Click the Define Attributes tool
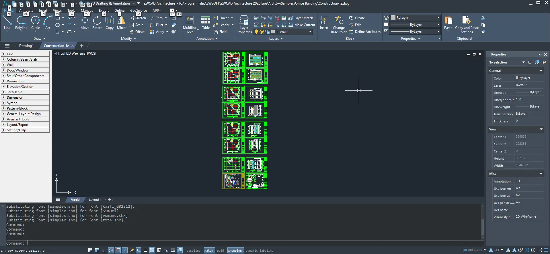The width and height of the screenshot is (550, 254). coord(365,32)
